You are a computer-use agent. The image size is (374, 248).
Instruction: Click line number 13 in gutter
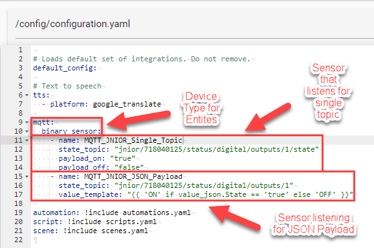[19, 158]
